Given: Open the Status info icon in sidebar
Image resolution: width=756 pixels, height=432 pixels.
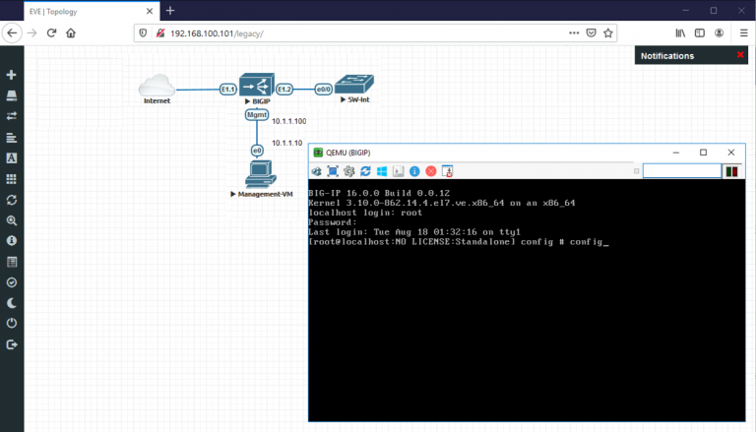Looking at the screenshot, I should [x=12, y=240].
